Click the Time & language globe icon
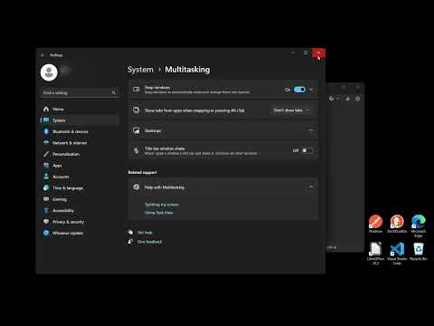The width and height of the screenshot is (434, 326). tap(46, 187)
